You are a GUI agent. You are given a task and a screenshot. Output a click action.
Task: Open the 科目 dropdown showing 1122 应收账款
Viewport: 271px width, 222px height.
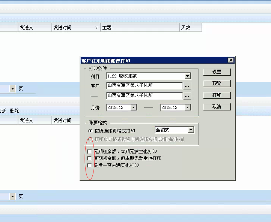pyautogui.click(x=188, y=76)
